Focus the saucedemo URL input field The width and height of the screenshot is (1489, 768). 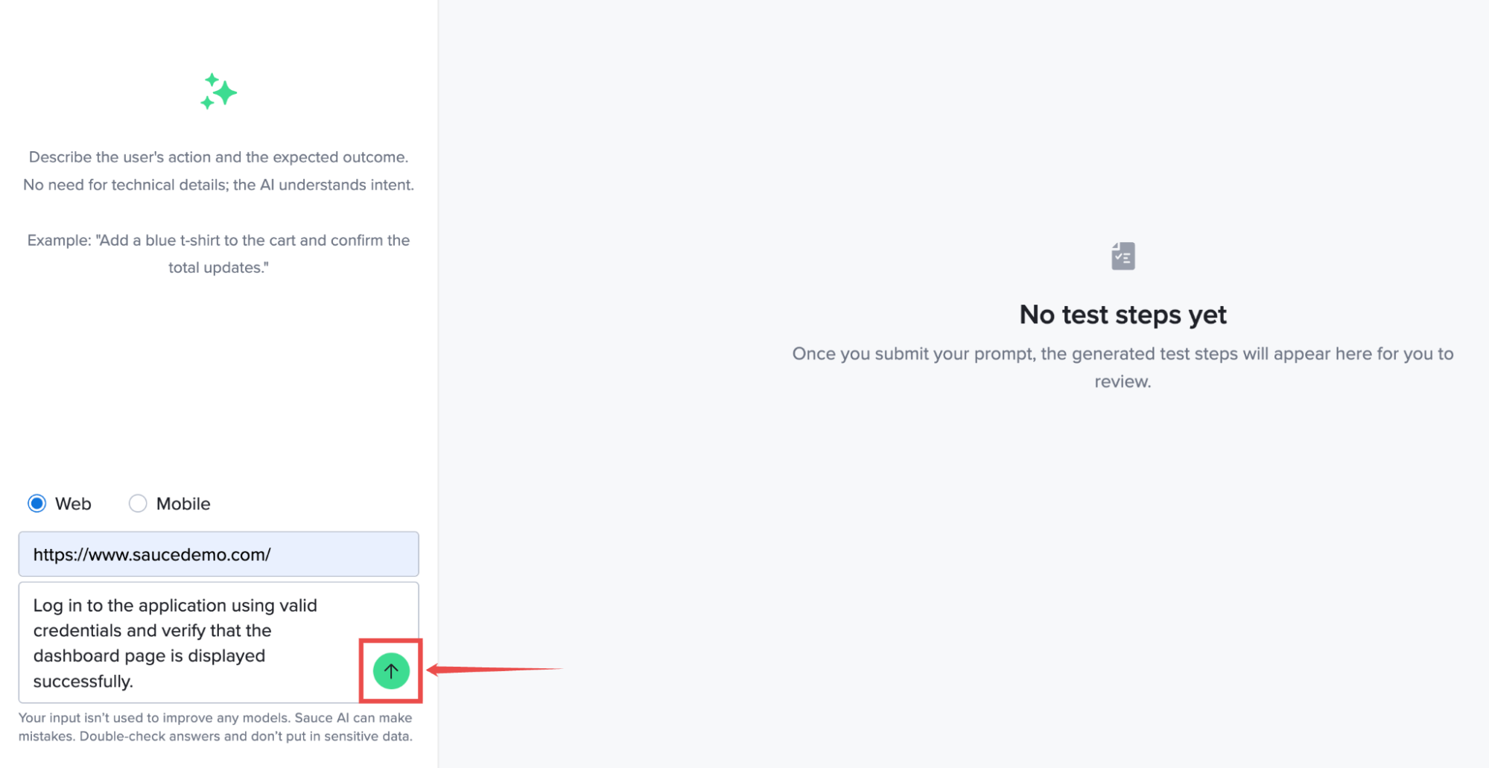pos(218,554)
